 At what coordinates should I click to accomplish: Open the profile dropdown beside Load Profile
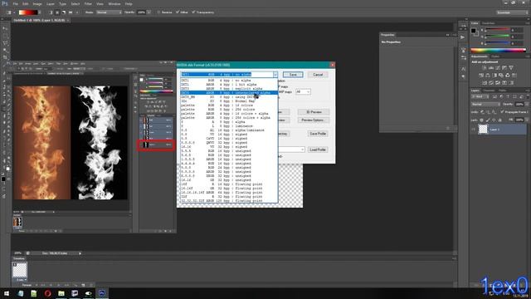pyautogui.click(x=291, y=149)
